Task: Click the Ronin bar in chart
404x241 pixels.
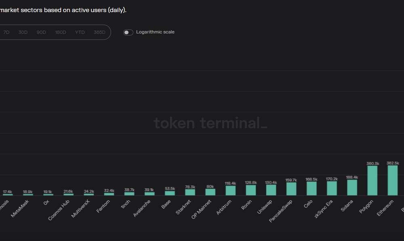Action: pos(251,190)
